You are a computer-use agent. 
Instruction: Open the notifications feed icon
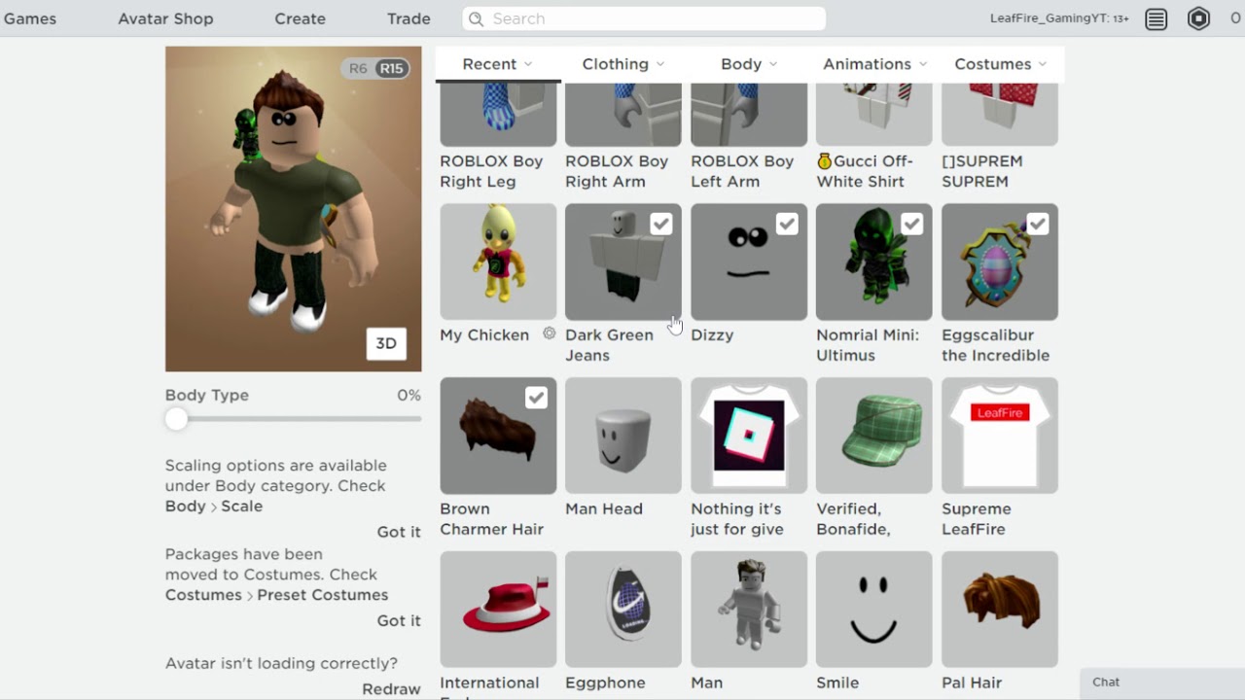(x=1156, y=18)
